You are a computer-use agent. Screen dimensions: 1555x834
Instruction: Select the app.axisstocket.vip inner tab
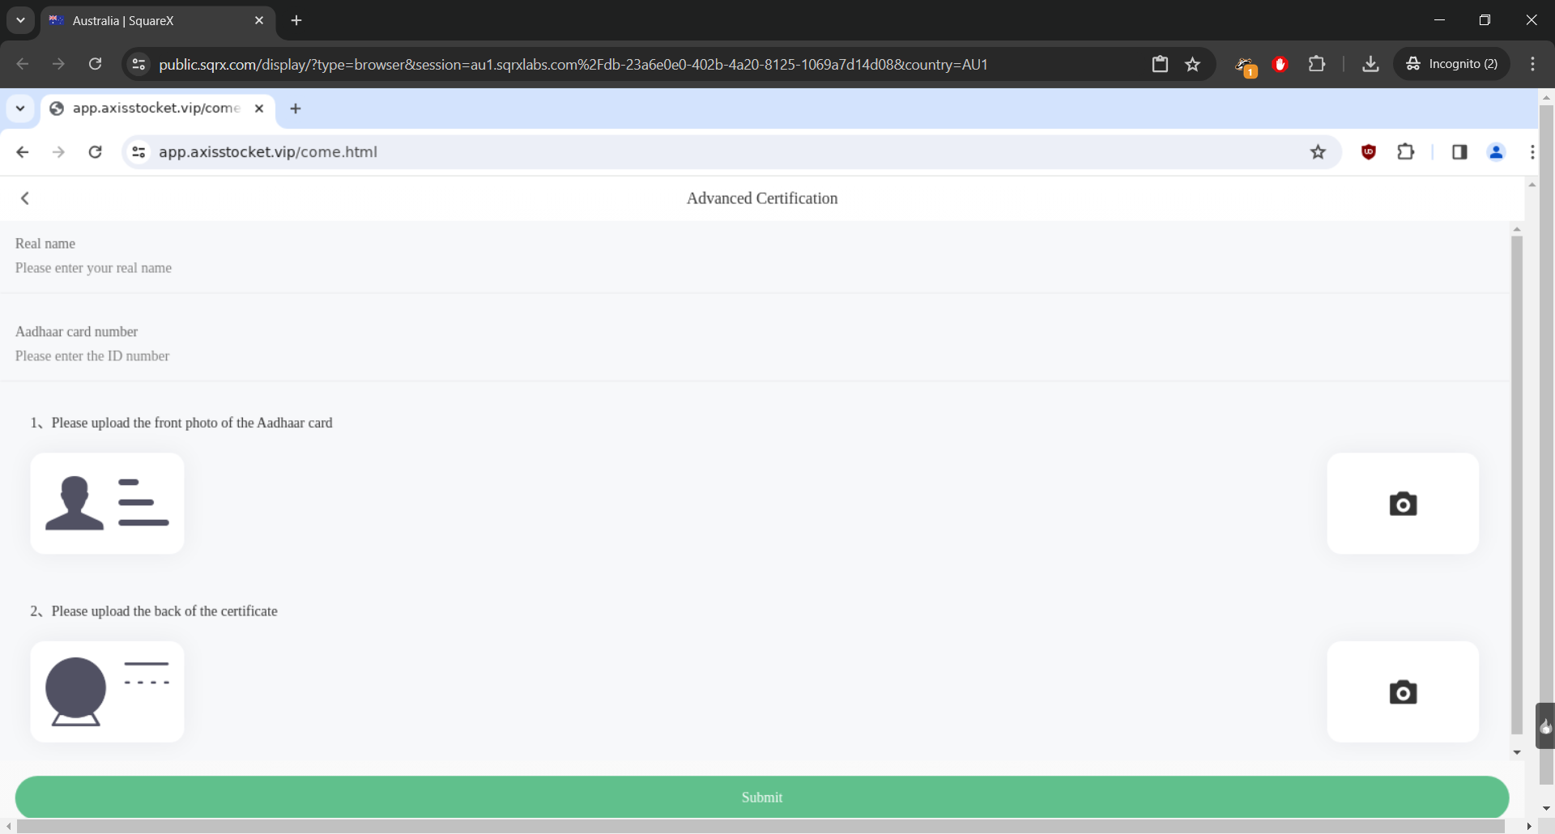tap(154, 109)
